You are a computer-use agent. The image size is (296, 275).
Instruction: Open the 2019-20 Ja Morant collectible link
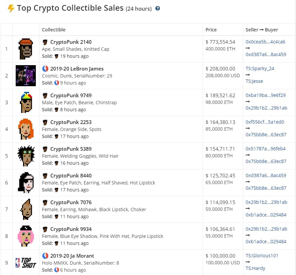click(x=72, y=256)
